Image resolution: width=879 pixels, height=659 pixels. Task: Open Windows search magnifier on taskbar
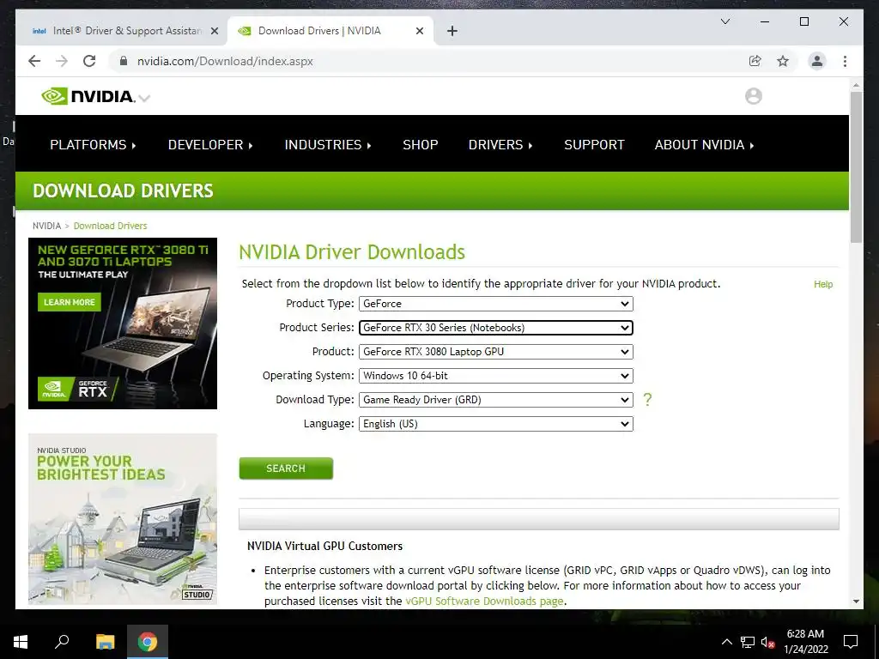pos(62,642)
